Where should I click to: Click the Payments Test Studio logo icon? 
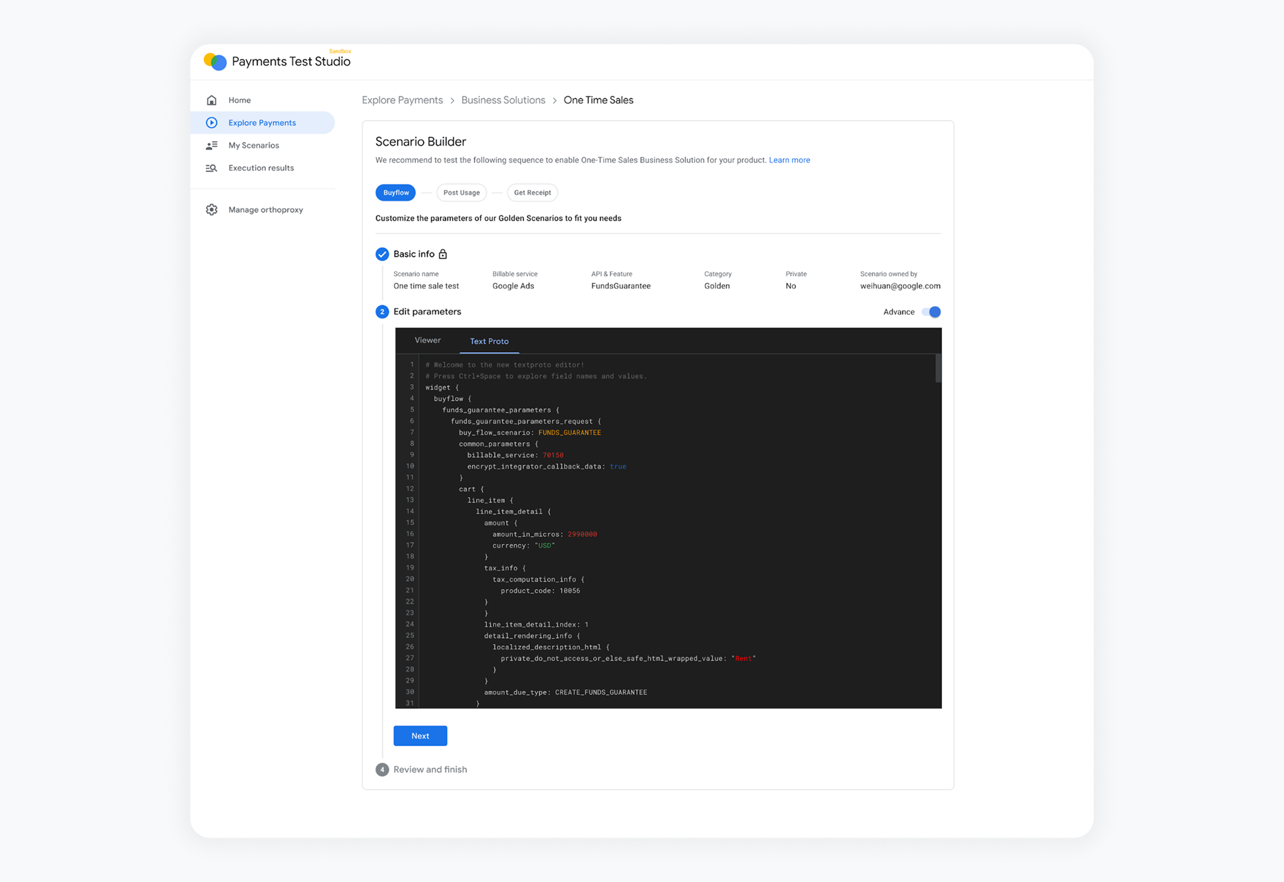click(215, 61)
